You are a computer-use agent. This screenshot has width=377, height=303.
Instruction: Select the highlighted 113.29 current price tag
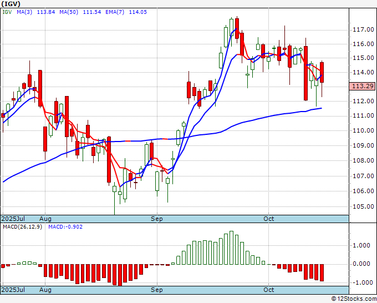click(x=362, y=86)
